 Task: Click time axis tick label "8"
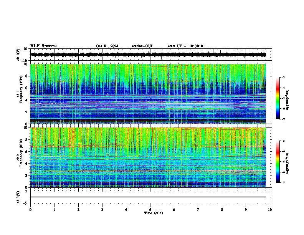(222, 210)
